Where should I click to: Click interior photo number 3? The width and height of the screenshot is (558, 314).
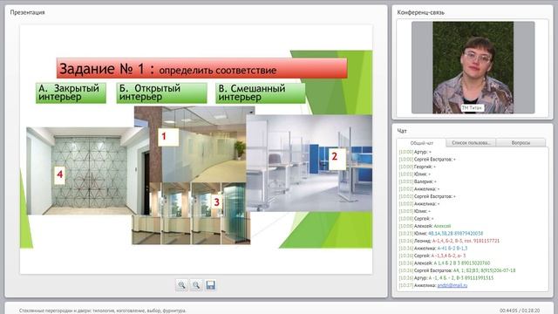pos(191,213)
